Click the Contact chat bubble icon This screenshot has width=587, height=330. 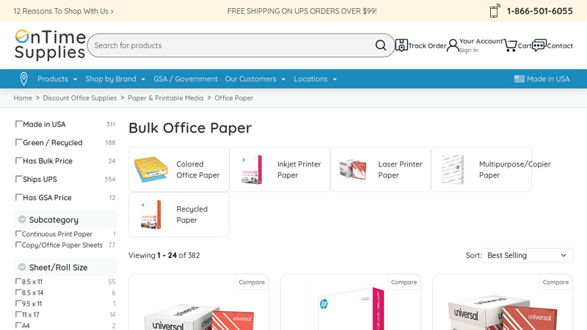pyautogui.click(x=539, y=45)
